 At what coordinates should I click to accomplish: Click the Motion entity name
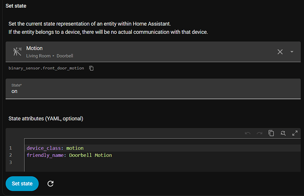[34, 48]
